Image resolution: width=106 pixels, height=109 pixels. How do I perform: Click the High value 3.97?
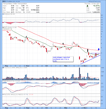[13, 8]
